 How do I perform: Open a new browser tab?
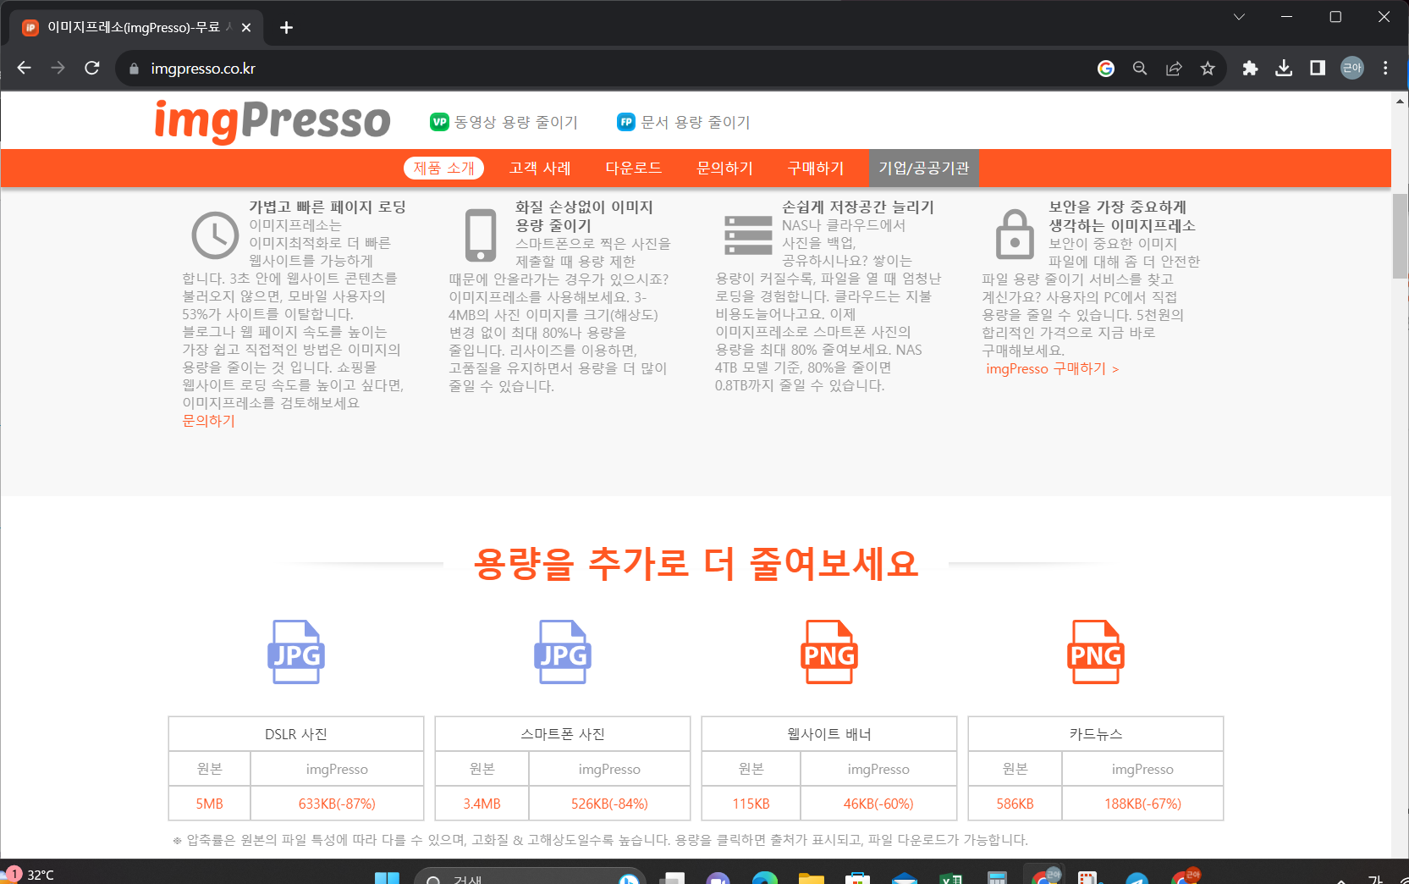286,28
